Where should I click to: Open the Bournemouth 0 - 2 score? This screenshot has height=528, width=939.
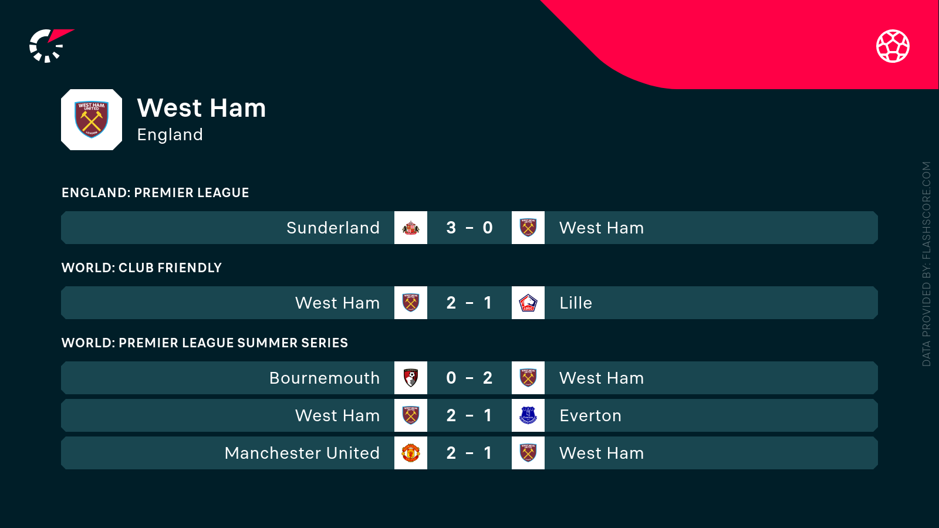[469, 378]
